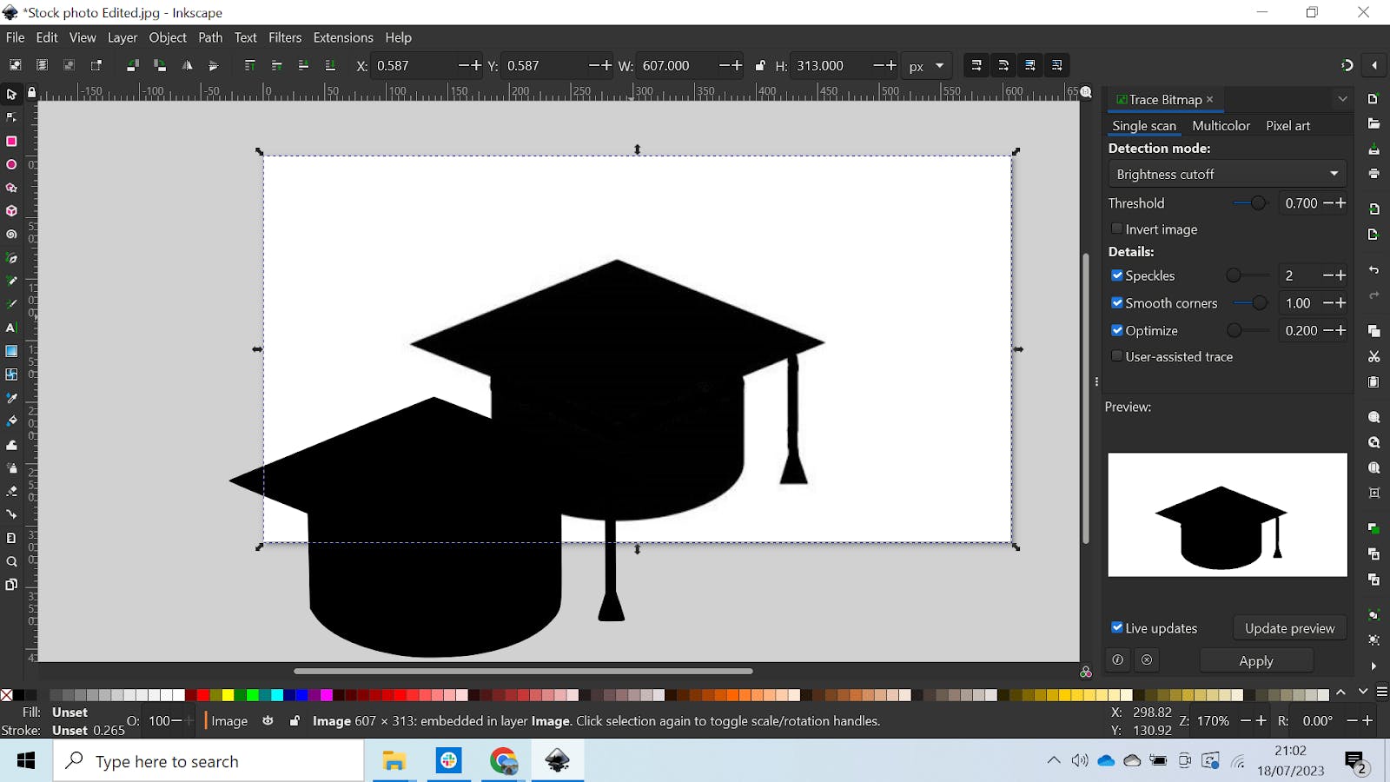1390x782 pixels.
Task: Expand the dock panel chevron menu
Action: [1342, 99]
